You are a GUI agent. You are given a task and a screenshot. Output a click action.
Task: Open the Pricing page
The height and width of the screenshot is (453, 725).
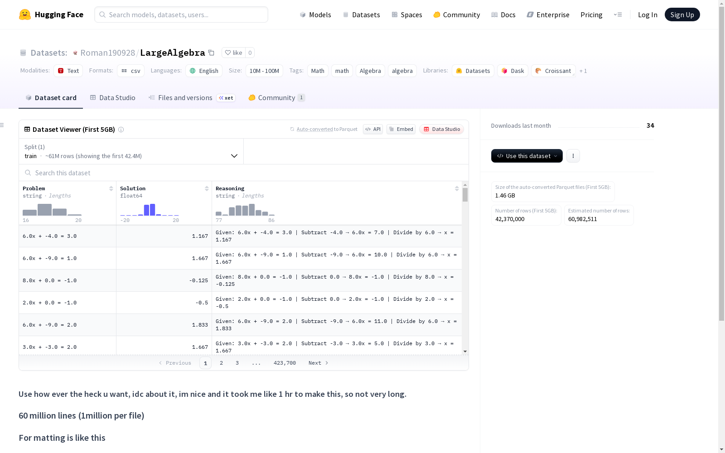coord(591,14)
